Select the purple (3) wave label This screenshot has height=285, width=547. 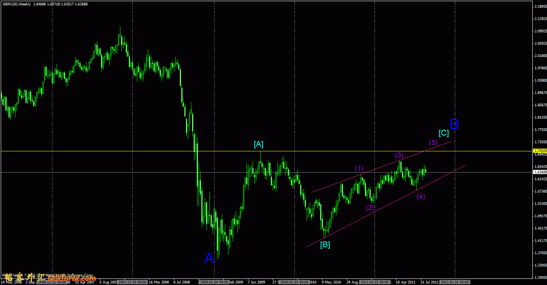coord(399,156)
